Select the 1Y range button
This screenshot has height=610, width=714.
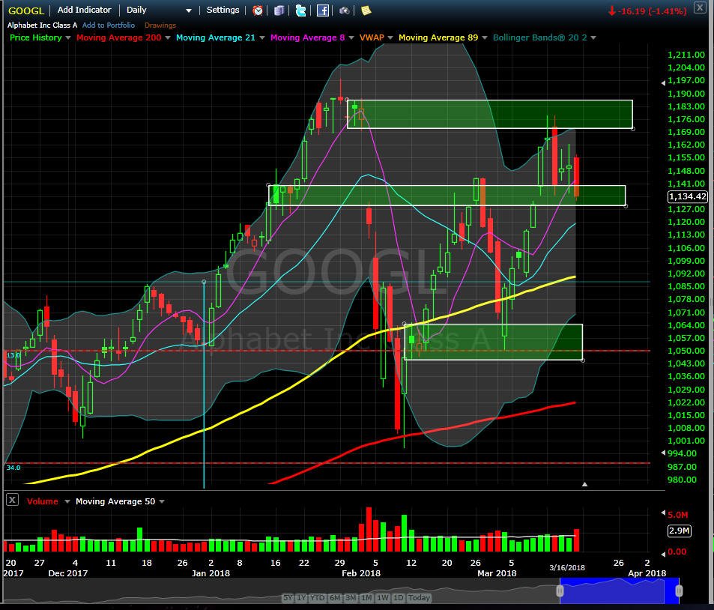point(301,598)
